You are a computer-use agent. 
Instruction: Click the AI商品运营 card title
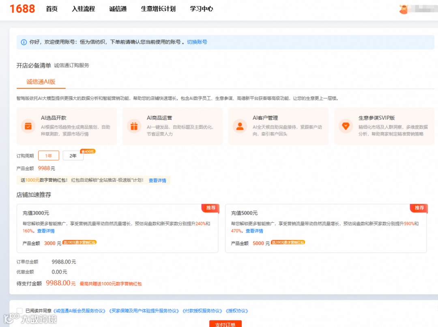coord(159,118)
